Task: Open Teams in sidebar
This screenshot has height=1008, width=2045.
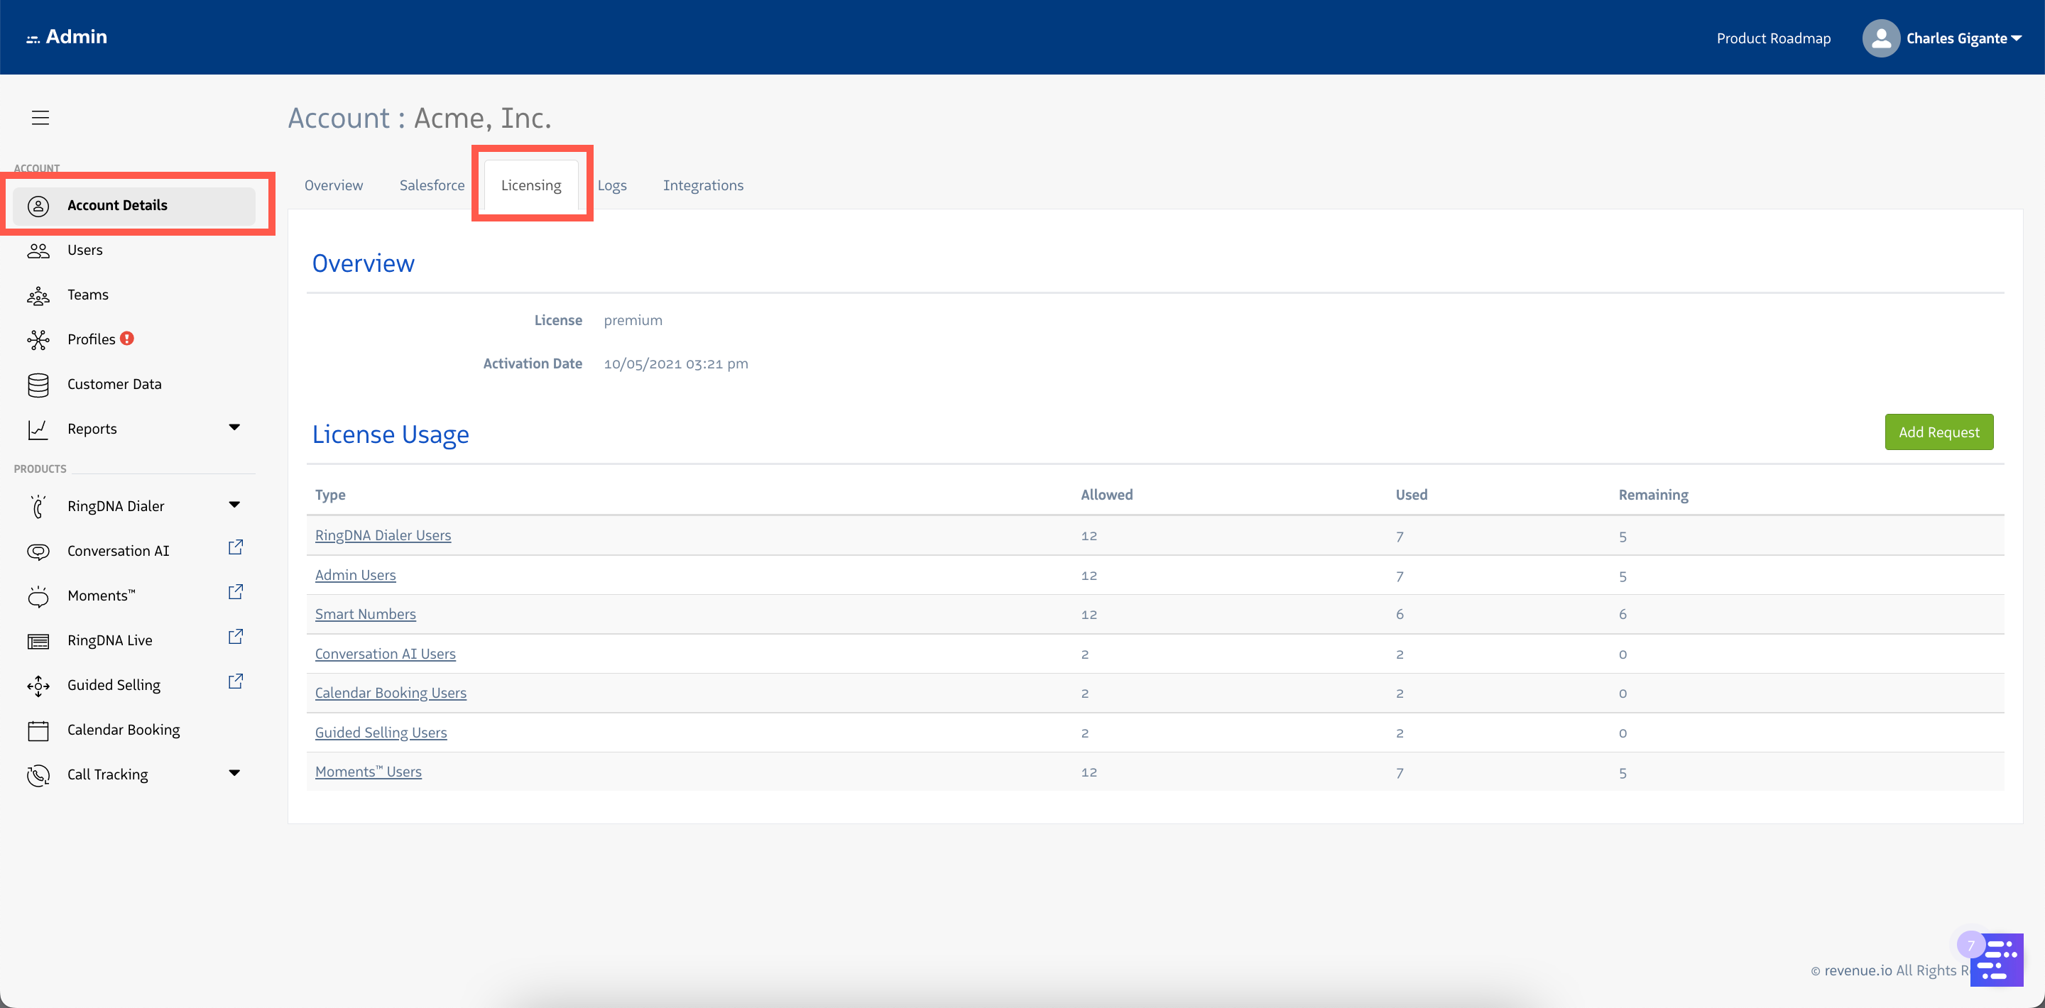Action: pos(88,295)
